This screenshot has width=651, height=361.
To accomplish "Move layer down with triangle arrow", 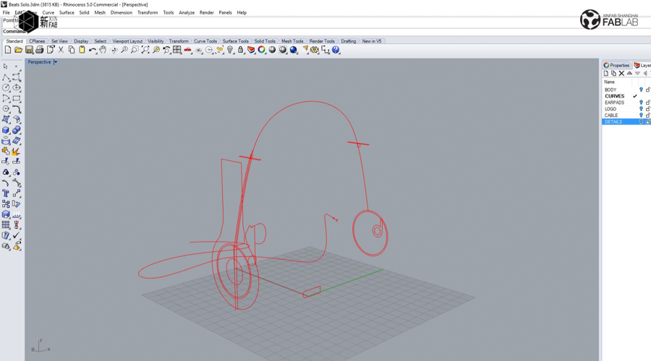I will 637,74.
